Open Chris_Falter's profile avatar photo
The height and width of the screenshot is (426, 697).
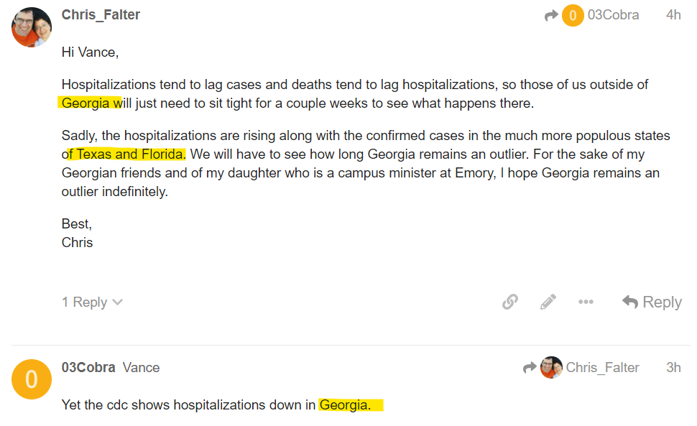[31, 27]
